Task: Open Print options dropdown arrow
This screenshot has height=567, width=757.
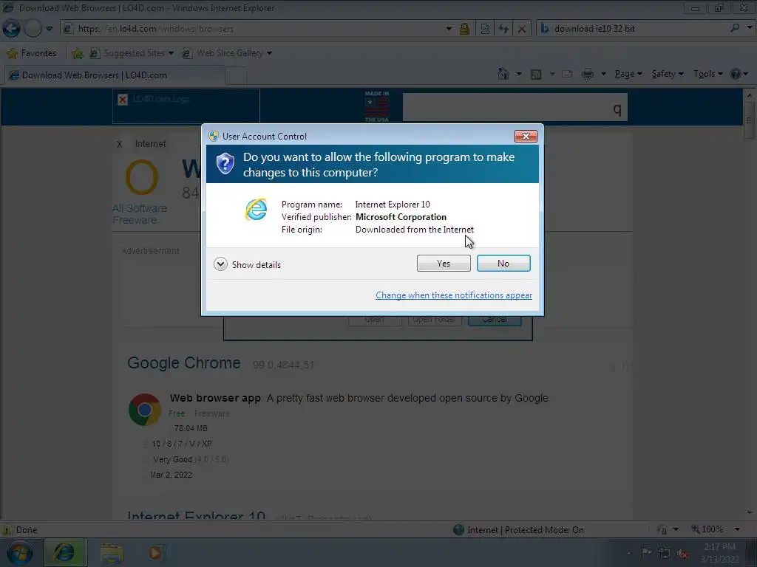Action: [x=603, y=75]
